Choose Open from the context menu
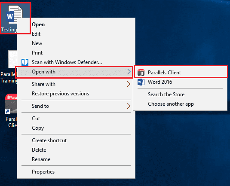 38,24
